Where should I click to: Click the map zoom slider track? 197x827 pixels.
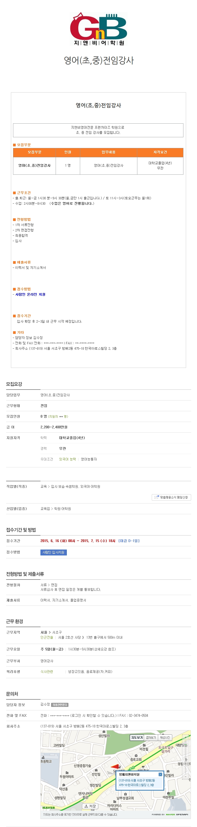(x=186, y=757)
